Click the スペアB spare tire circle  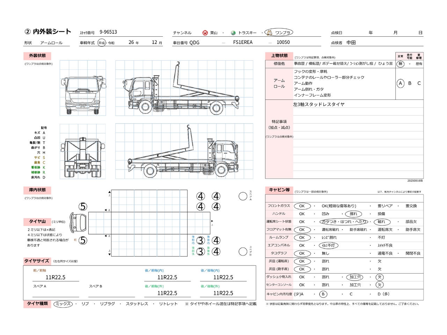(x=243, y=252)
